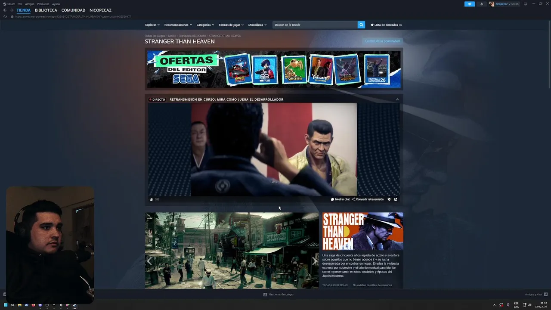Click the previous screenshot arrow

149,261
